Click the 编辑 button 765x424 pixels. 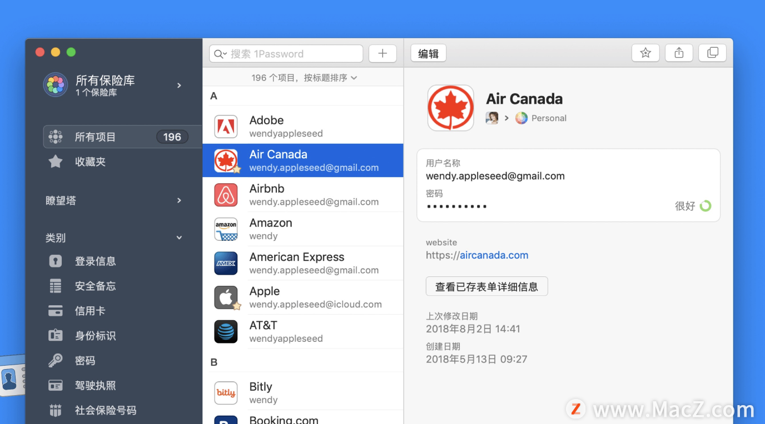[428, 53]
